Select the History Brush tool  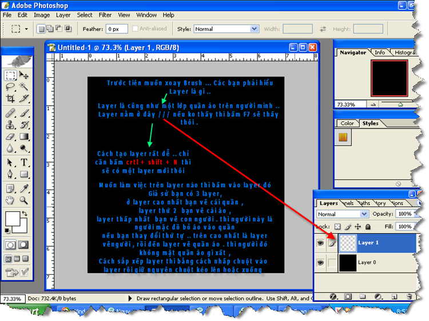[24, 125]
